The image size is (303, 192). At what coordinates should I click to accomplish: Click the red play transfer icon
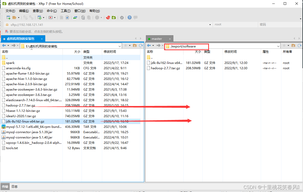[51, 18]
